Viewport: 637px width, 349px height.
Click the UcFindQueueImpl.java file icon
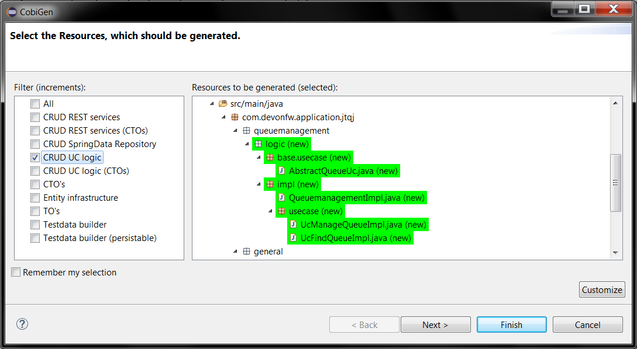pos(293,238)
